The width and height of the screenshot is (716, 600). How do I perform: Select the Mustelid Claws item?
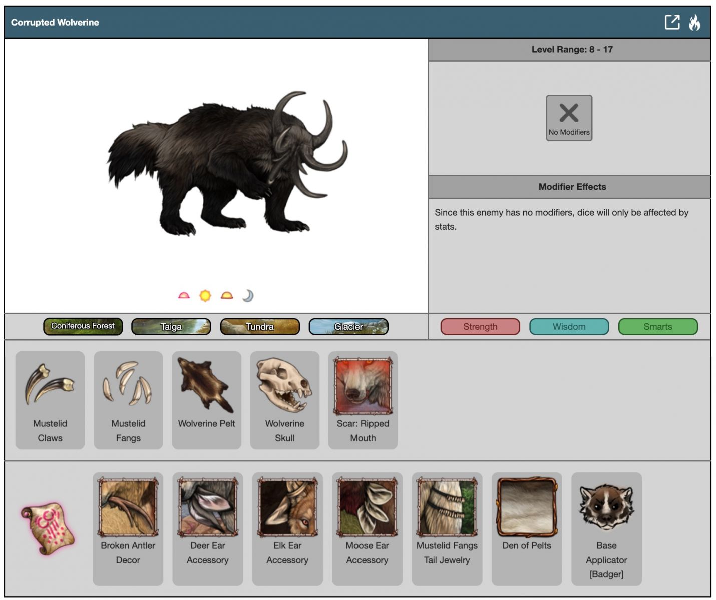point(50,400)
